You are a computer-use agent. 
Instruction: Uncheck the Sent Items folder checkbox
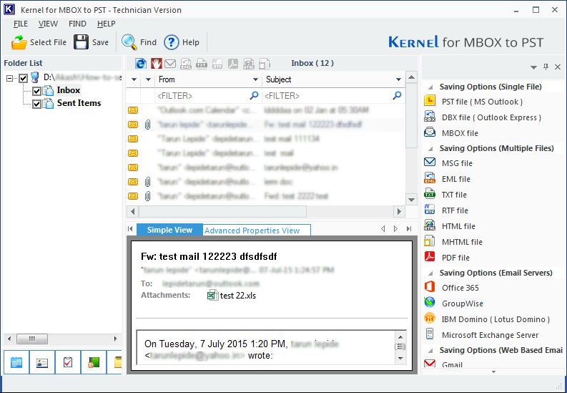[36, 104]
